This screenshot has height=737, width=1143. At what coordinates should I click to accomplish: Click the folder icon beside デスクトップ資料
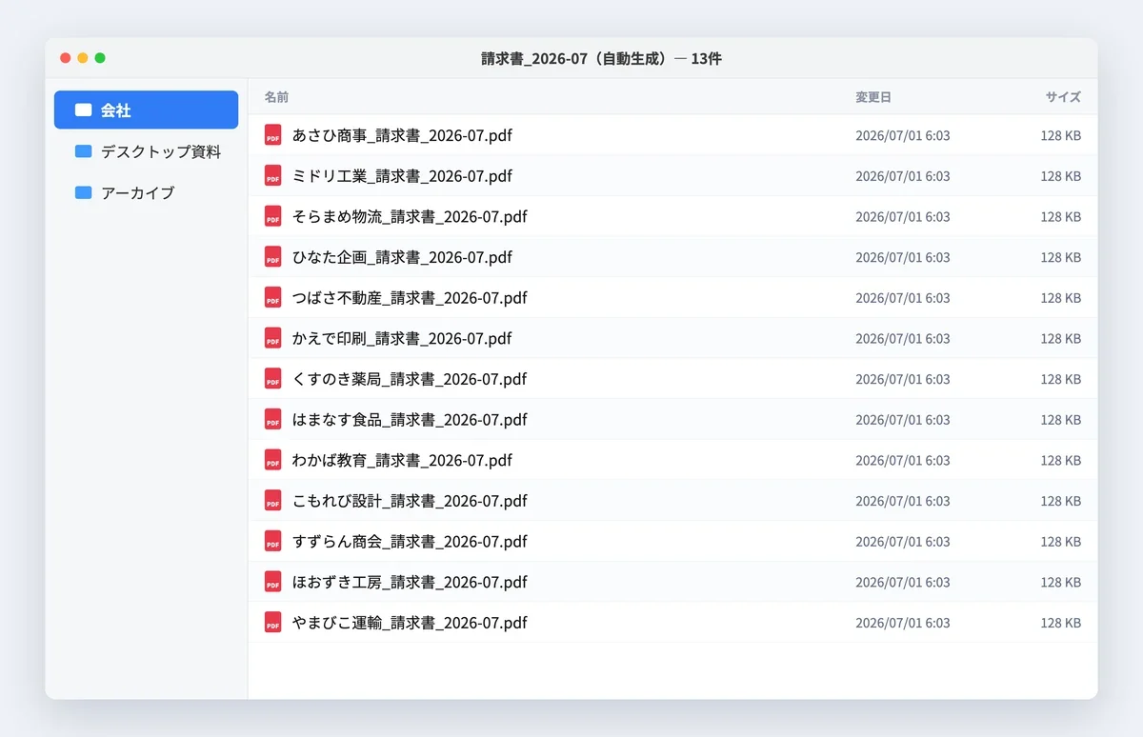coord(84,151)
